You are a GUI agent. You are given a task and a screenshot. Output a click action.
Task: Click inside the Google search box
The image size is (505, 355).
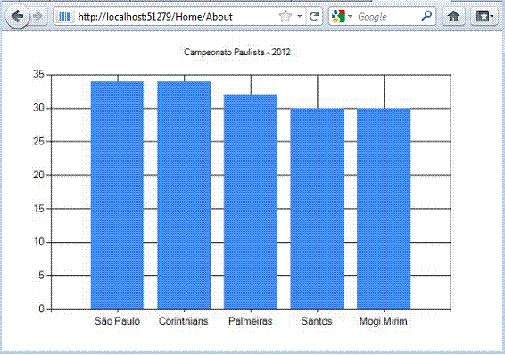[x=386, y=16]
